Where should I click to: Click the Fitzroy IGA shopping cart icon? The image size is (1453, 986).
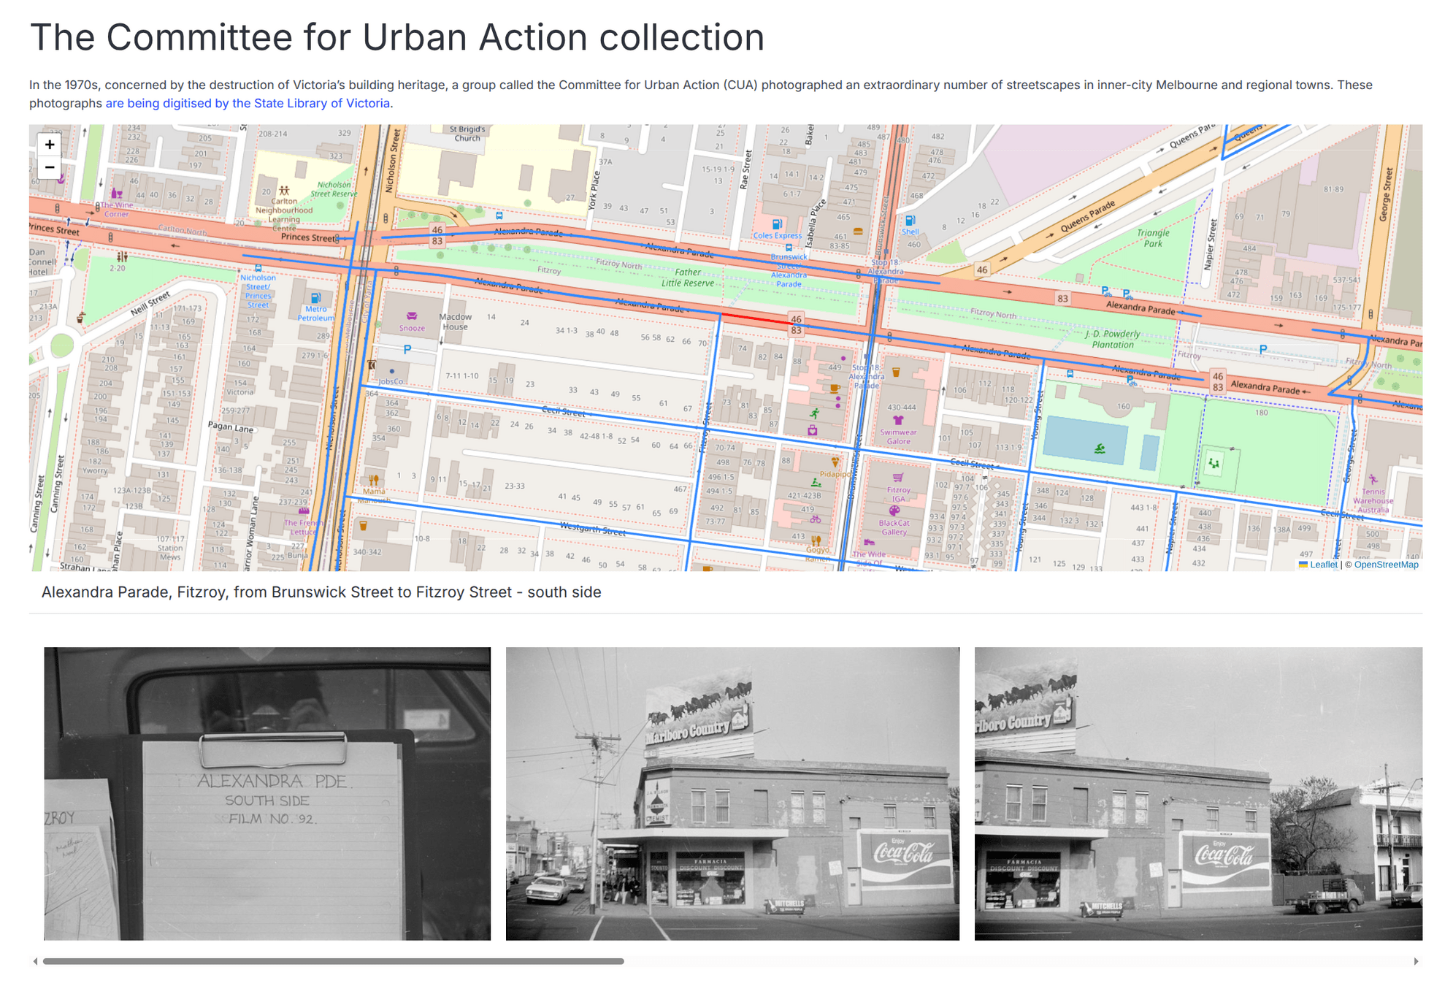898,478
